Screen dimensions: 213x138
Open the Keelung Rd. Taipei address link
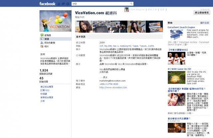[x=127, y=46]
